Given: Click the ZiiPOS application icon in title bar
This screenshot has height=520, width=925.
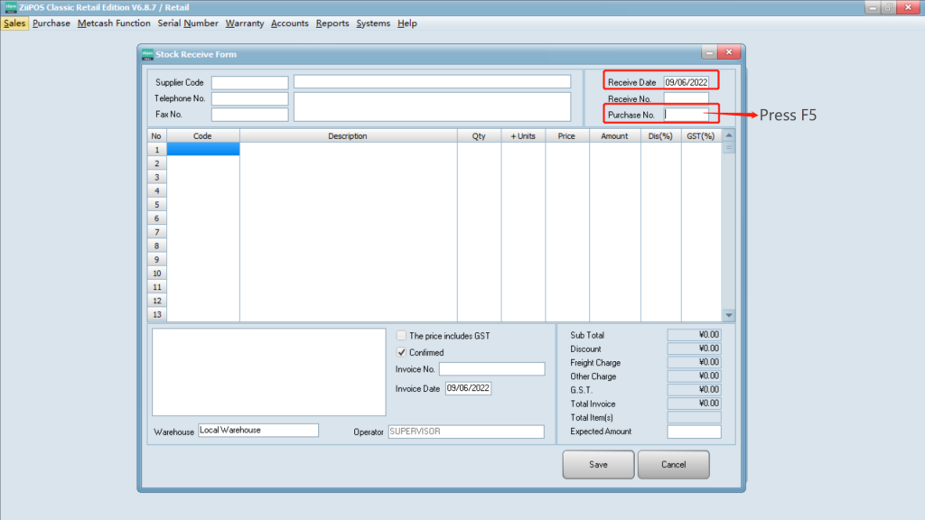Looking at the screenshot, I should pyautogui.click(x=10, y=7).
